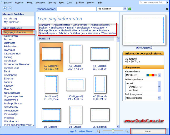
Task: Select Origamiprojecten publication type
Action: (13, 96)
